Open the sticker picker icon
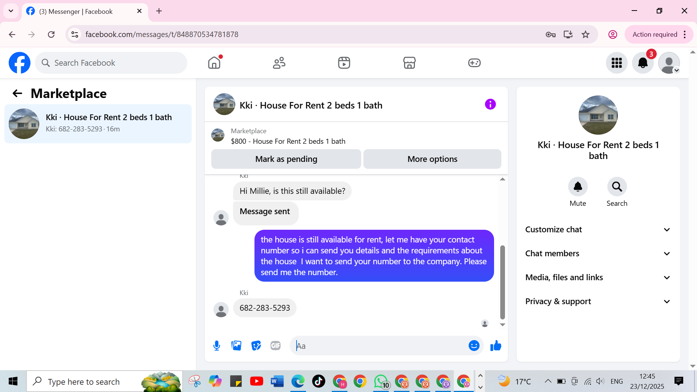The width and height of the screenshot is (697, 392). click(256, 346)
